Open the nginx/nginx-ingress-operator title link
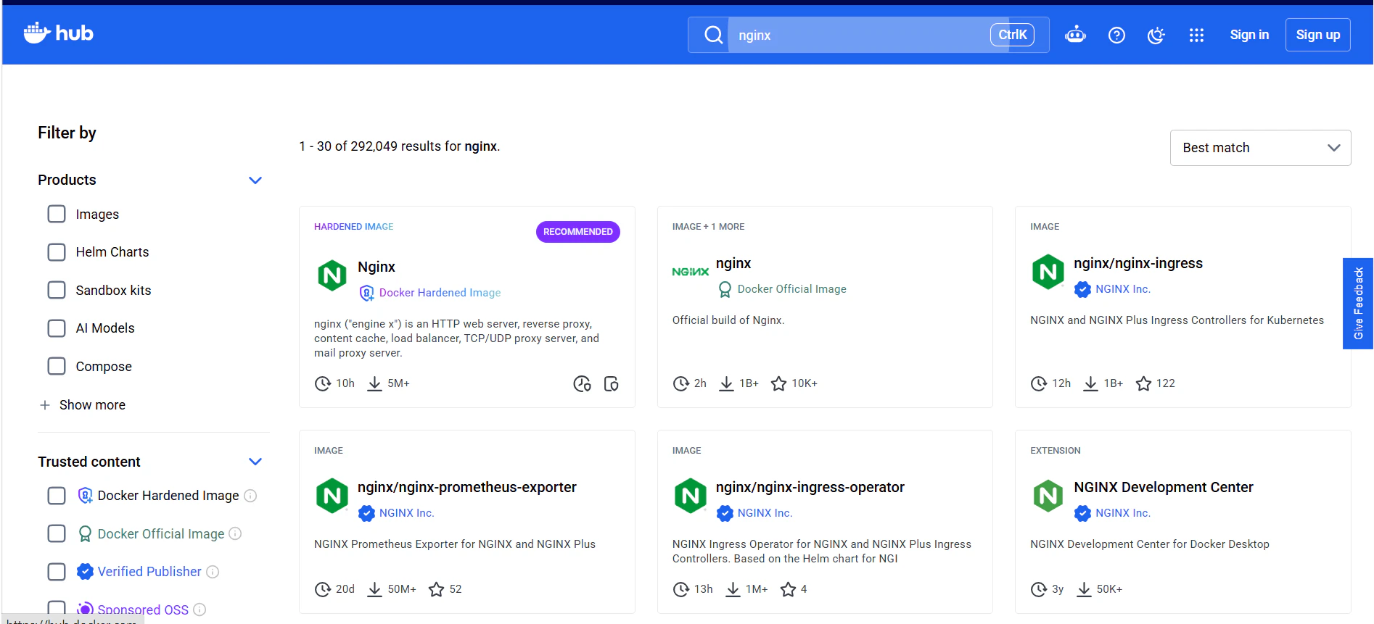This screenshot has width=1374, height=624. tap(810, 487)
